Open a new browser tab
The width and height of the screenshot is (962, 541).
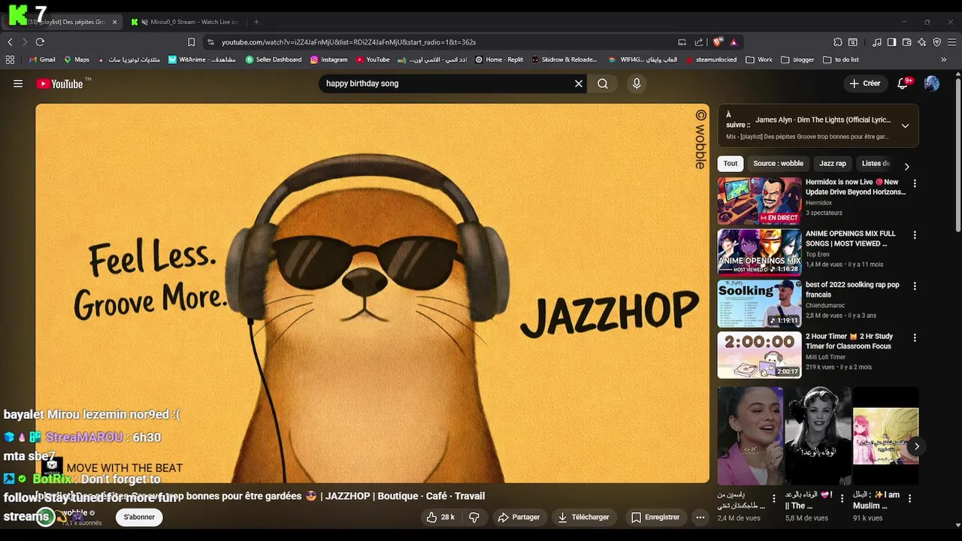tap(256, 22)
